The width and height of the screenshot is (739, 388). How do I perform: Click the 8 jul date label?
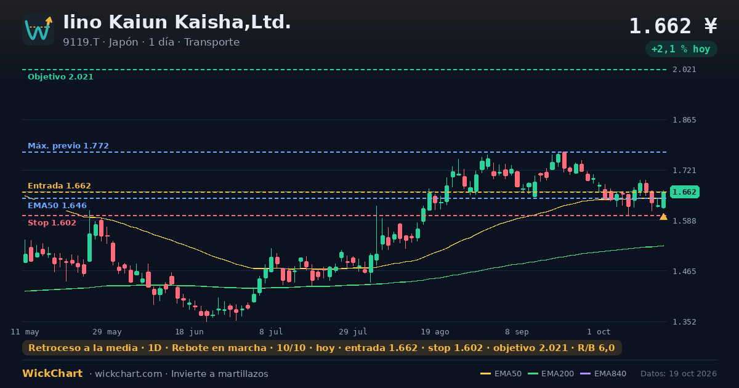click(271, 332)
